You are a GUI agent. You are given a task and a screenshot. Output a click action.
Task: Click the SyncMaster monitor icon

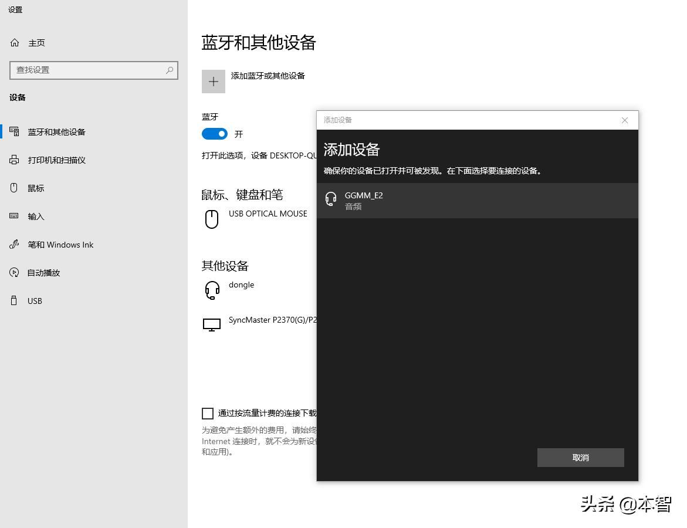click(x=212, y=324)
